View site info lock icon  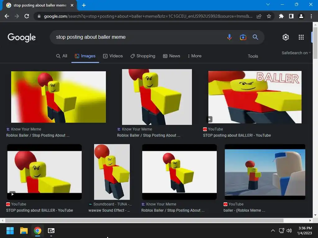click(x=39, y=16)
